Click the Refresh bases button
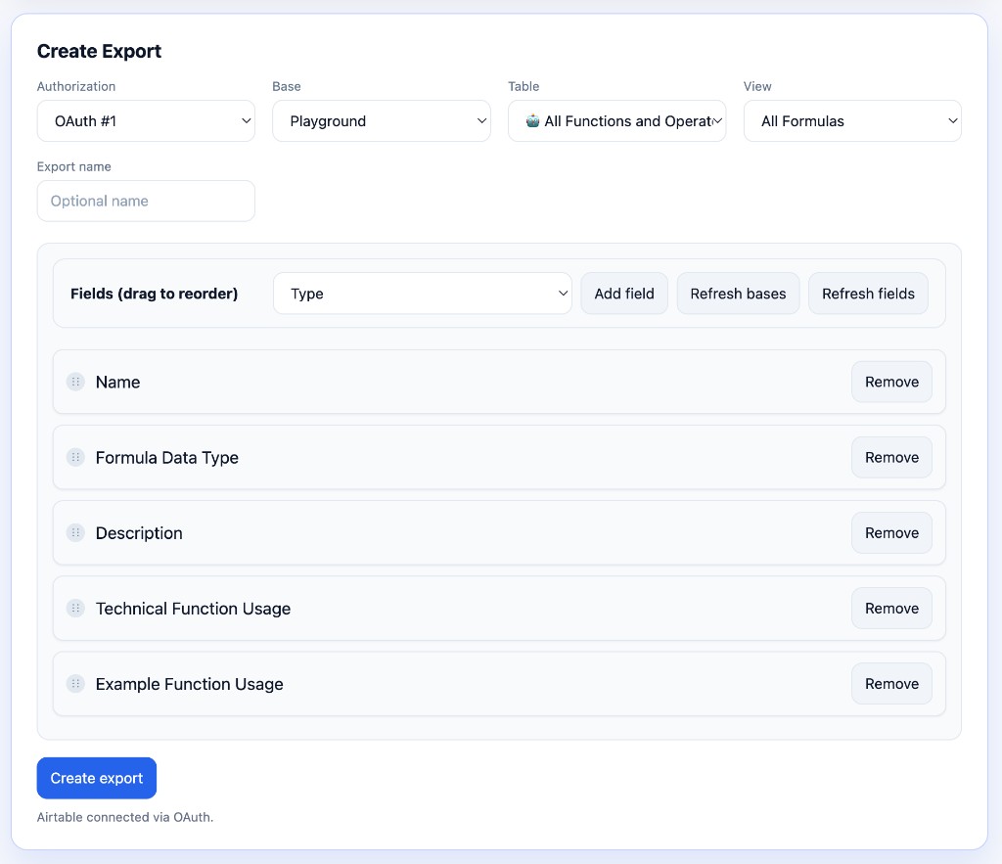This screenshot has height=864, width=1002. (738, 293)
